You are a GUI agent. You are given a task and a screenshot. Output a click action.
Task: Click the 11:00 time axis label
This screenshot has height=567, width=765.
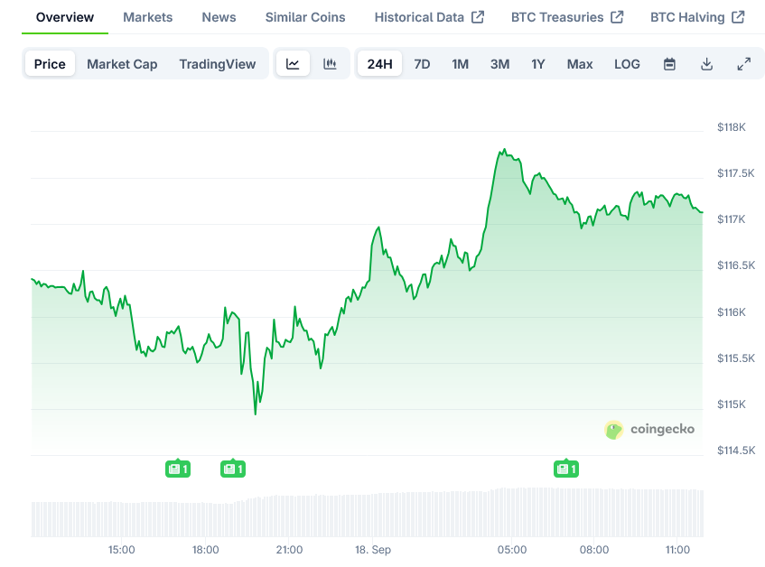[677, 550]
